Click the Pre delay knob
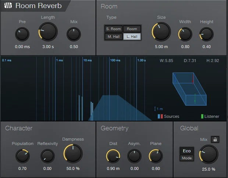Image resolution: width=228 pixels, height=178 pixels. point(22,34)
